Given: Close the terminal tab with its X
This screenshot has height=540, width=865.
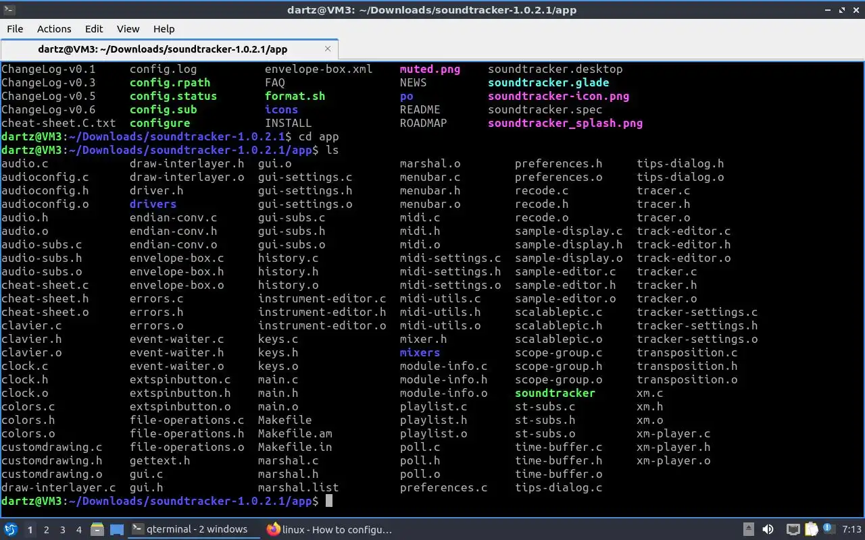Looking at the screenshot, I should click(328, 49).
